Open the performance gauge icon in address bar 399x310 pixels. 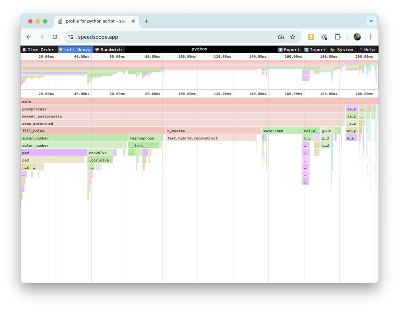tap(281, 37)
